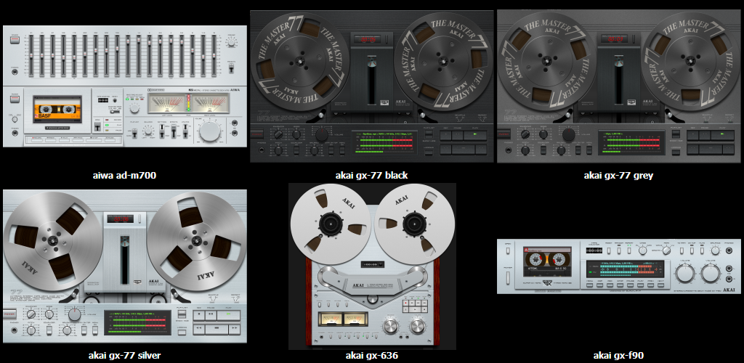
Task: Click the right VU meter on aiwa ad-m700
Action: point(211,103)
